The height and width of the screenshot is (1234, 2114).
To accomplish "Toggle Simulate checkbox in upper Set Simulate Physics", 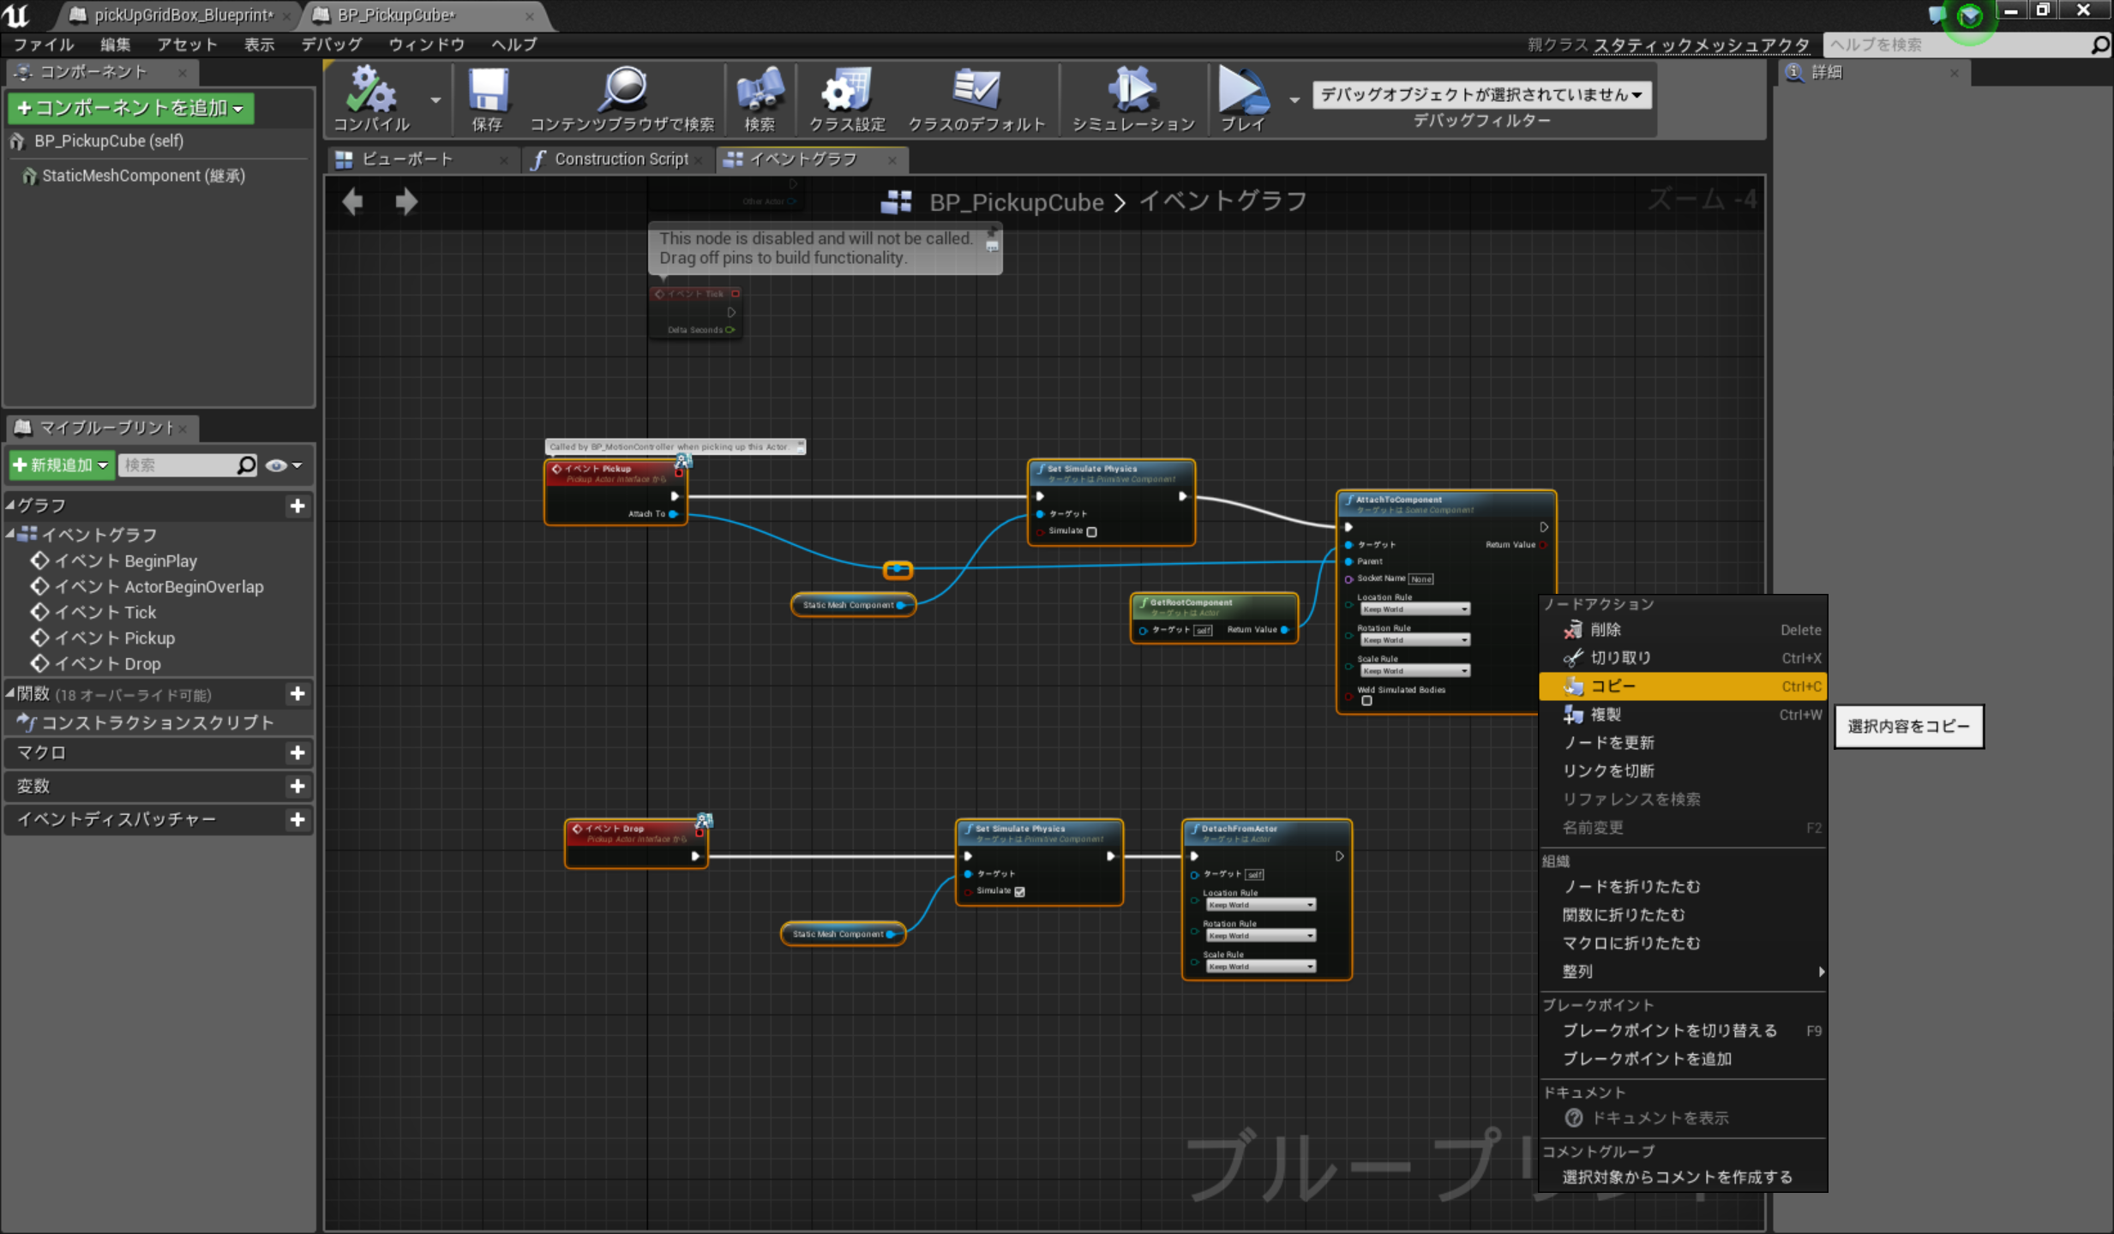I will tap(1091, 531).
